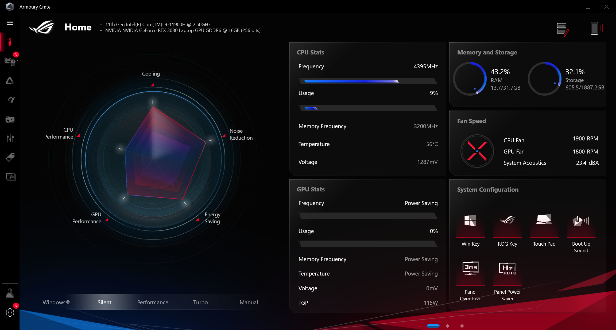The height and width of the screenshot is (330, 616).
Task: Click the System Acoustics 23.4 dBA value
Action: pos(587,163)
